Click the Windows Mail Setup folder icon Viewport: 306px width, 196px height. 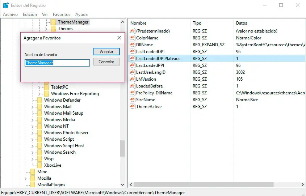pos(39,113)
